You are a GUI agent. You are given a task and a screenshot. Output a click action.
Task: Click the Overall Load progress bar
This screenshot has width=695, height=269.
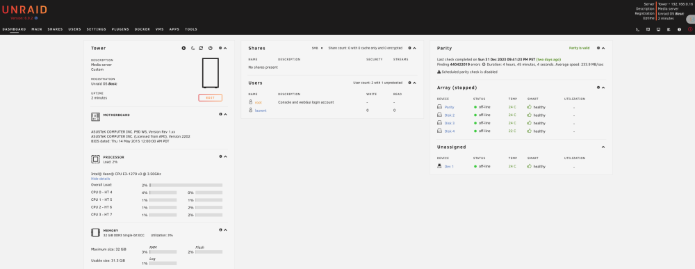coord(186,186)
